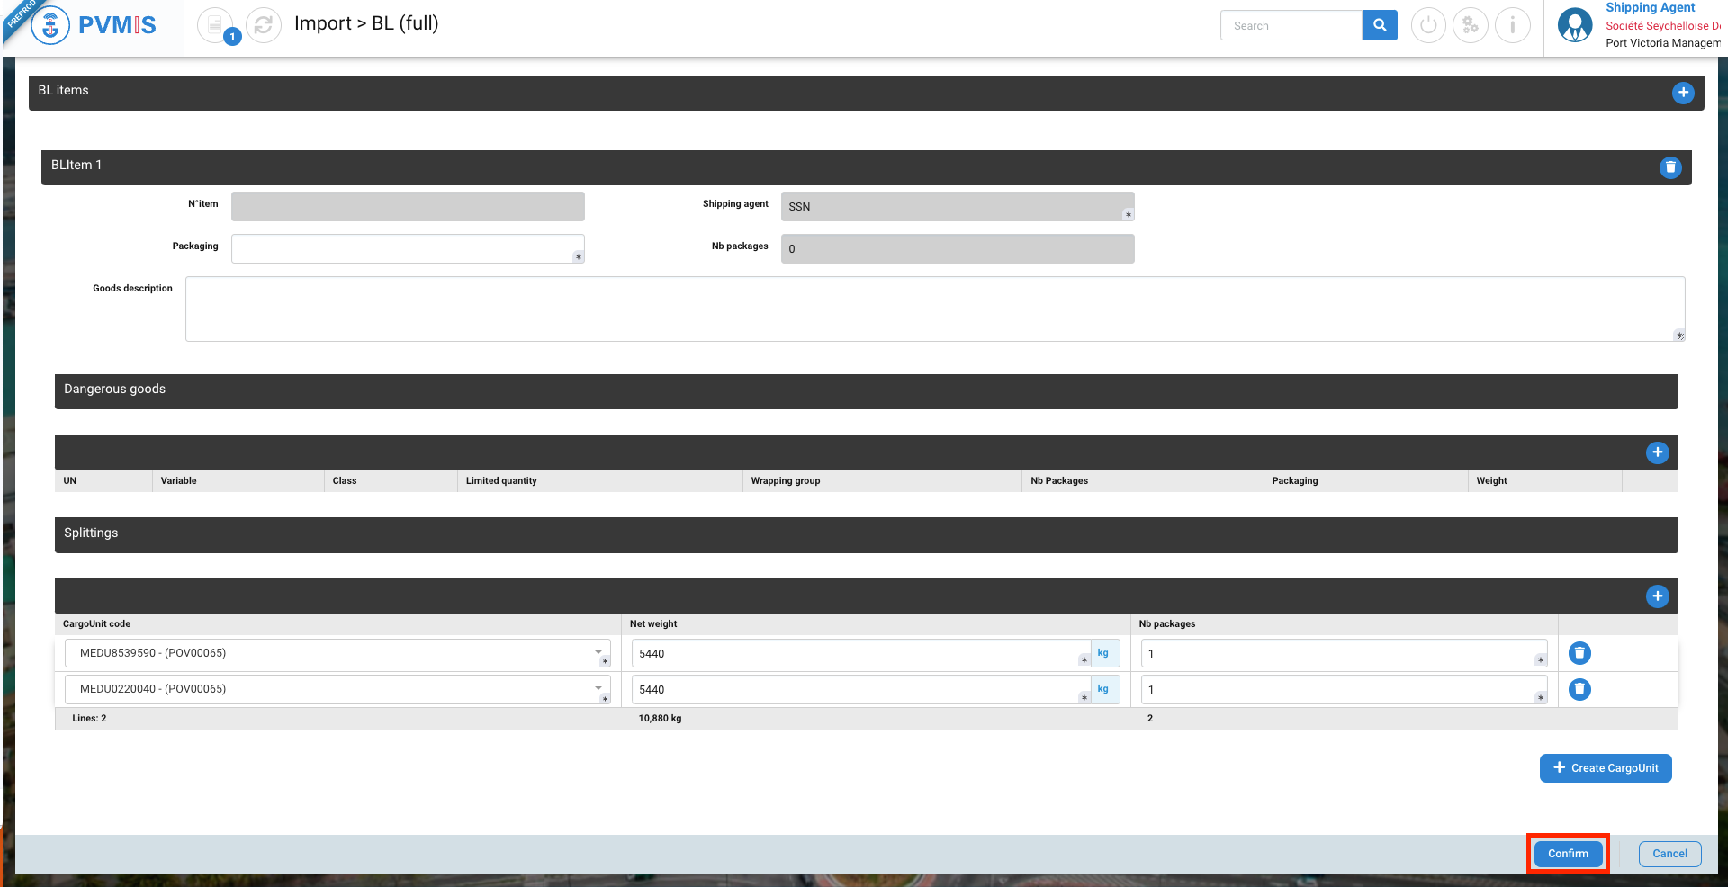Image resolution: width=1728 pixels, height=887 pixels.
Task: Click the Create CargoUnit button
Action: (x=1605, y=768)
